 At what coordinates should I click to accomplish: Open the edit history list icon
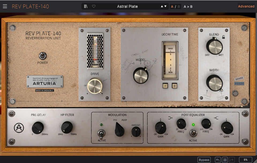225,160
